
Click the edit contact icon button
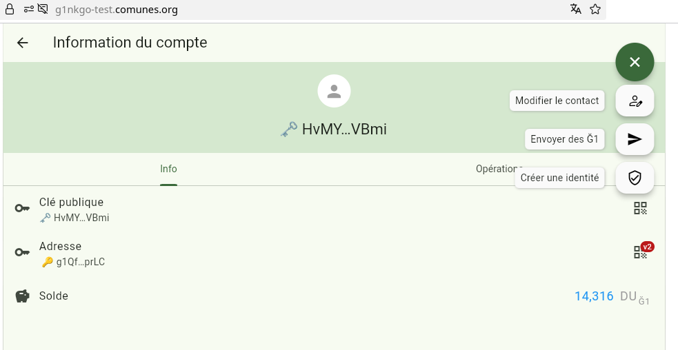point(635,101)
